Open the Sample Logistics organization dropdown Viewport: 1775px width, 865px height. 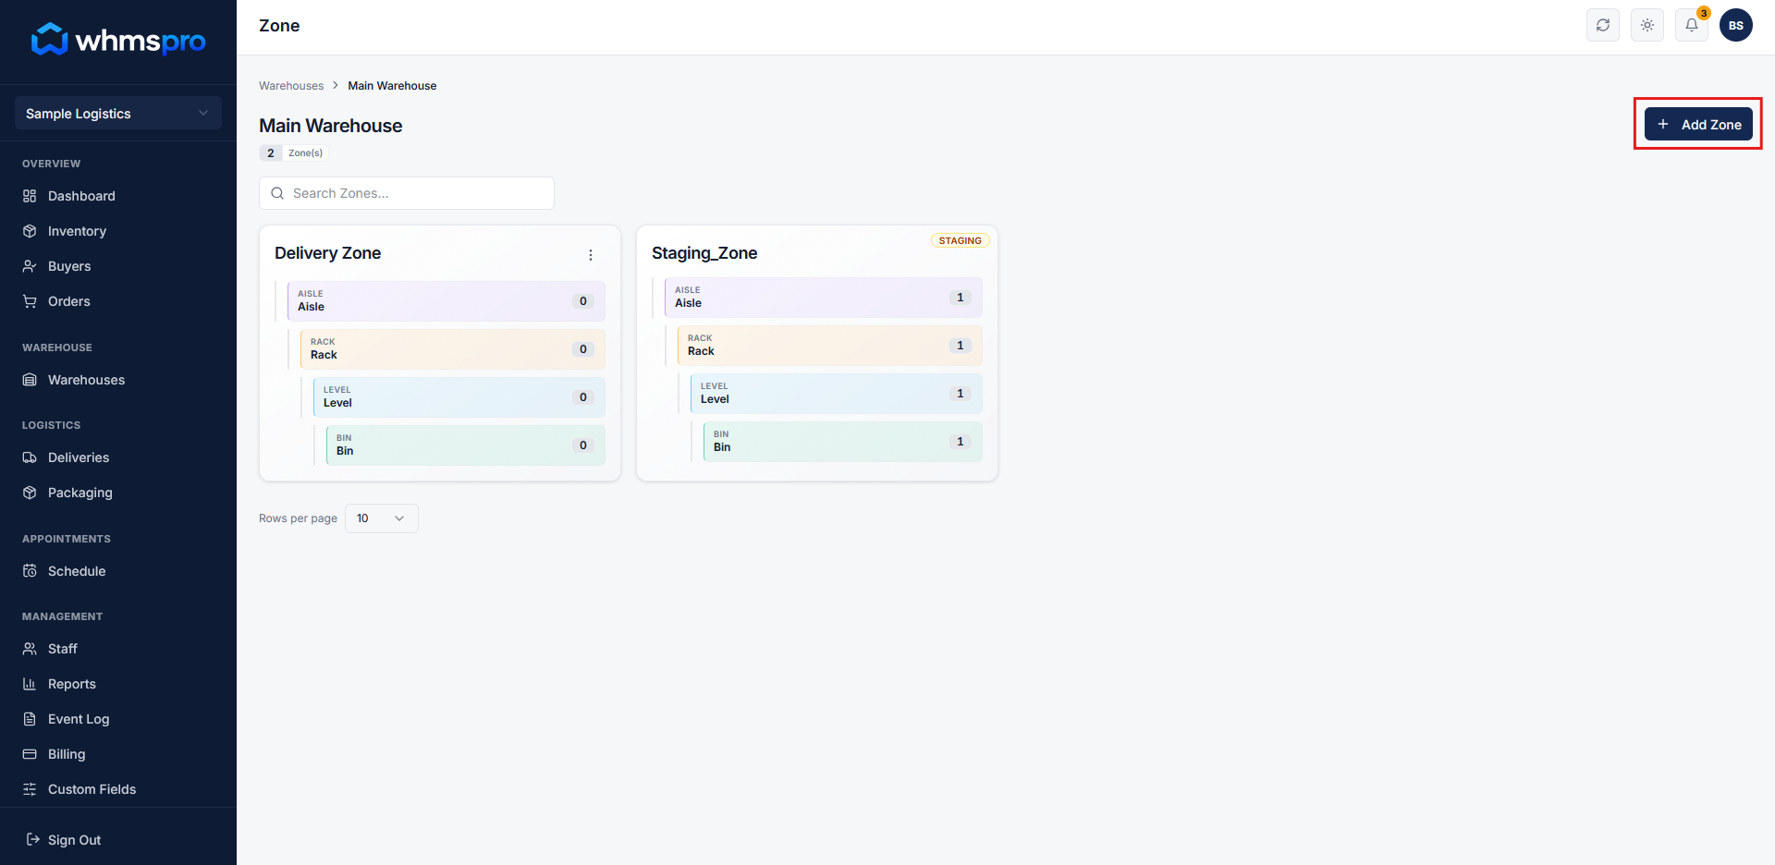tap(118, 113)
